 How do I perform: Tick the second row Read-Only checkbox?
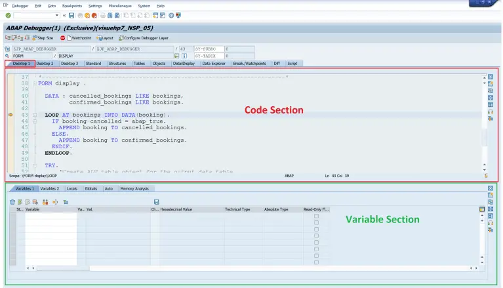(x=316, y=223)
